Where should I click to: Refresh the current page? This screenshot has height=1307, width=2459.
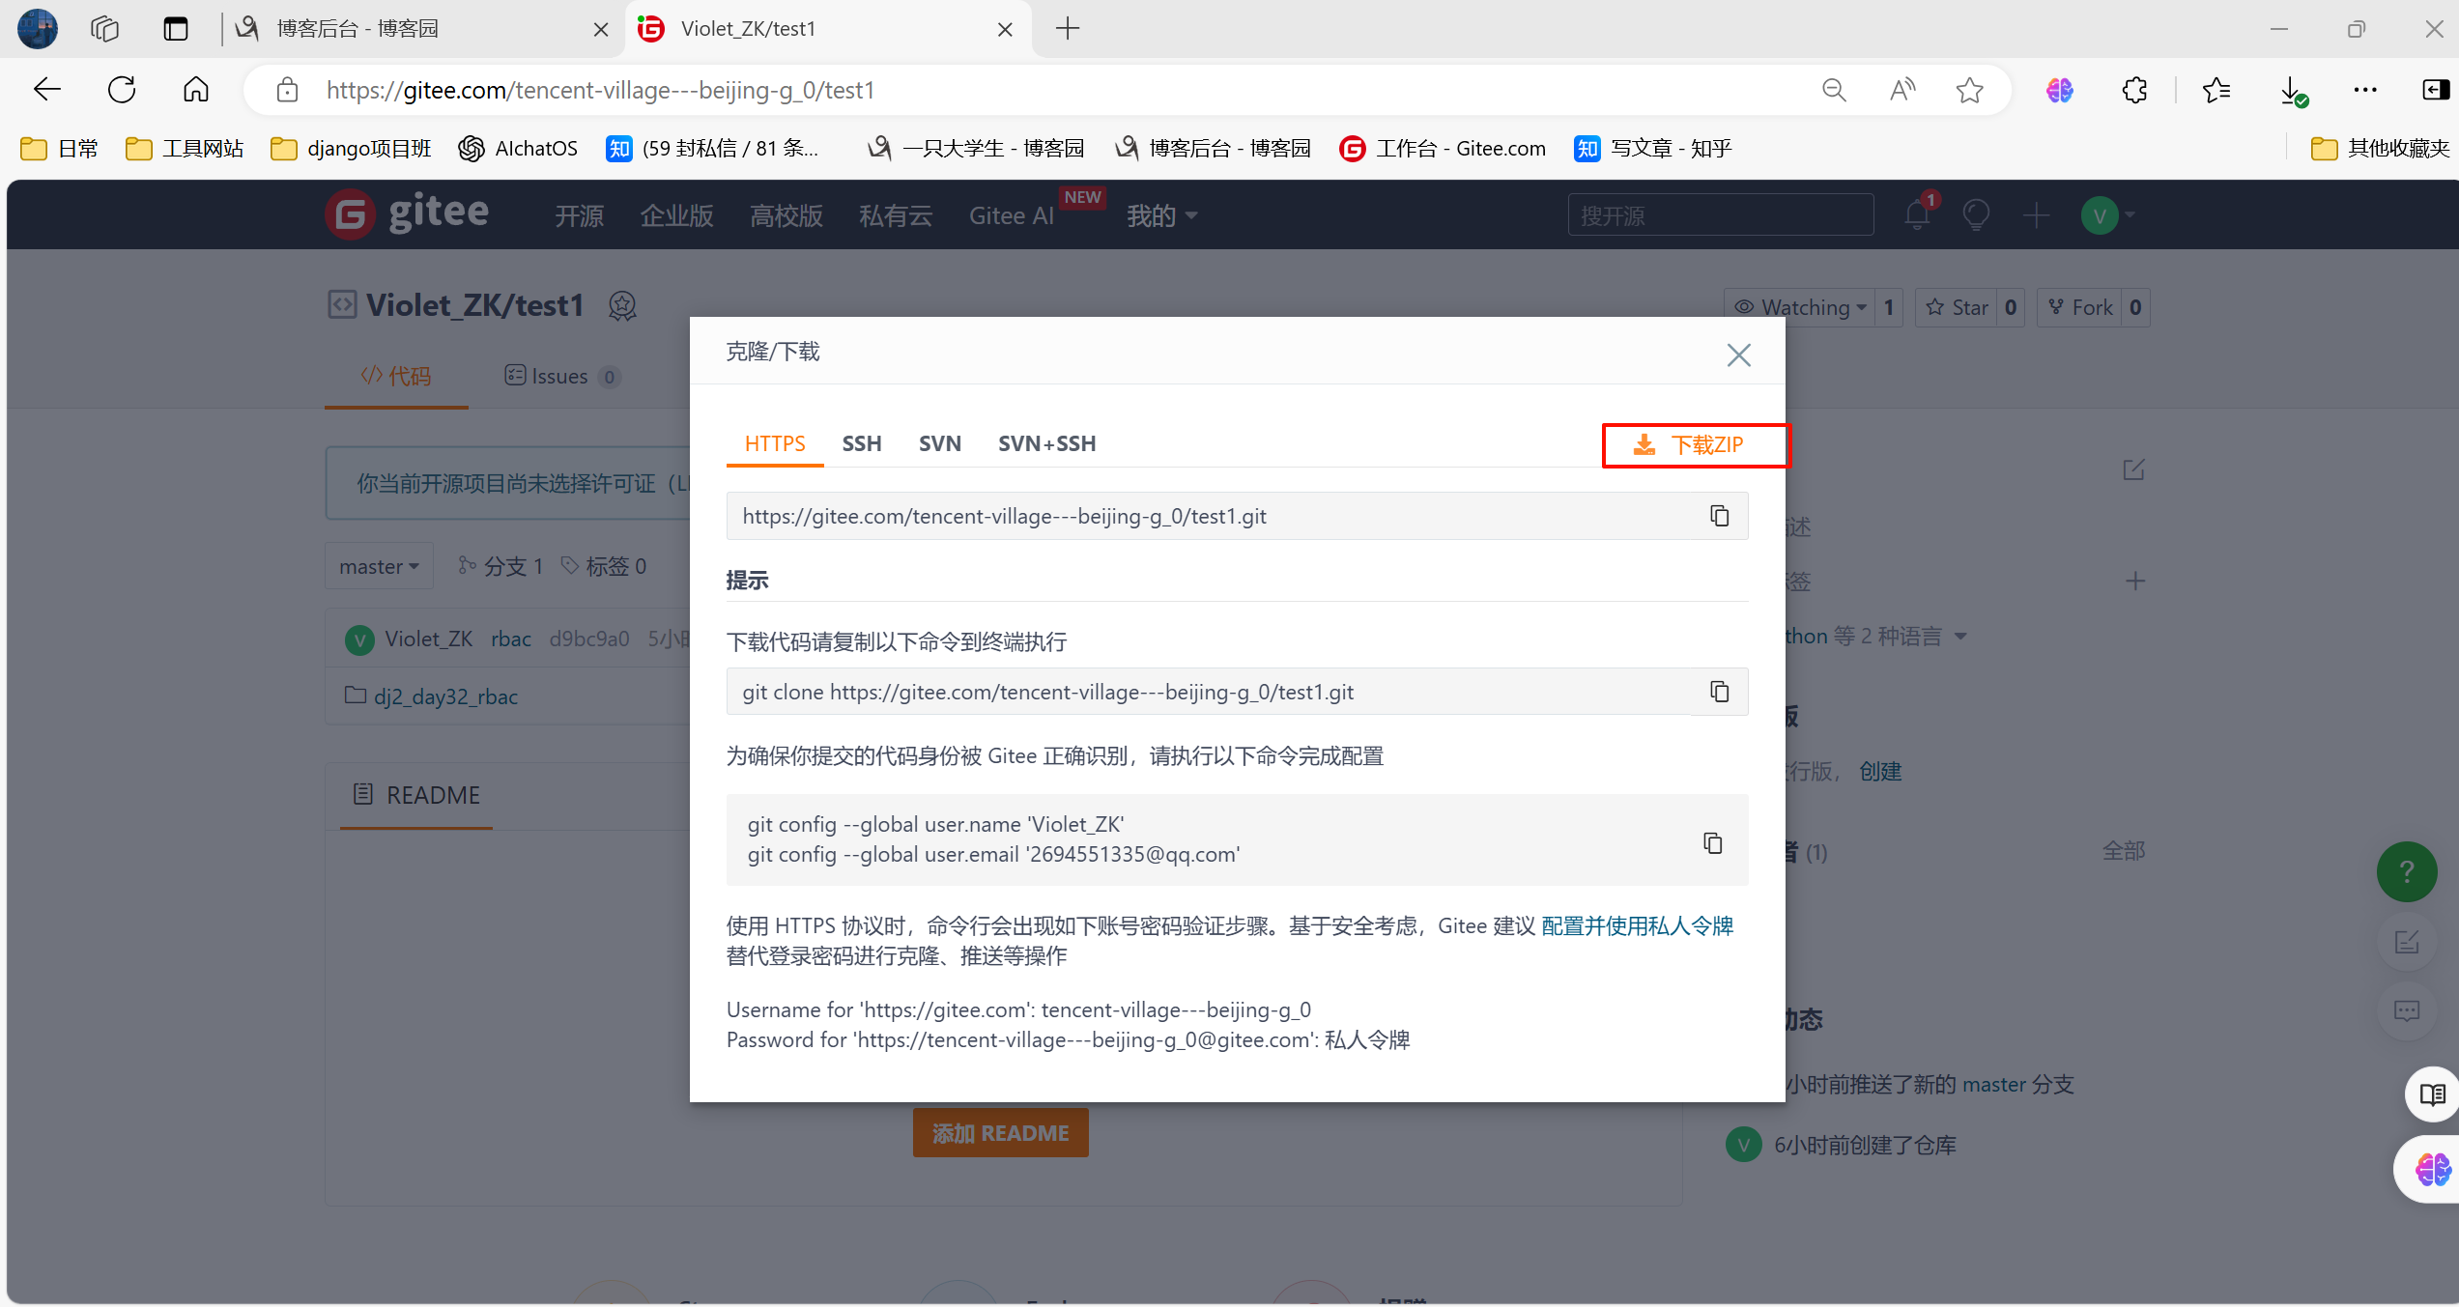tap(122, 90)
